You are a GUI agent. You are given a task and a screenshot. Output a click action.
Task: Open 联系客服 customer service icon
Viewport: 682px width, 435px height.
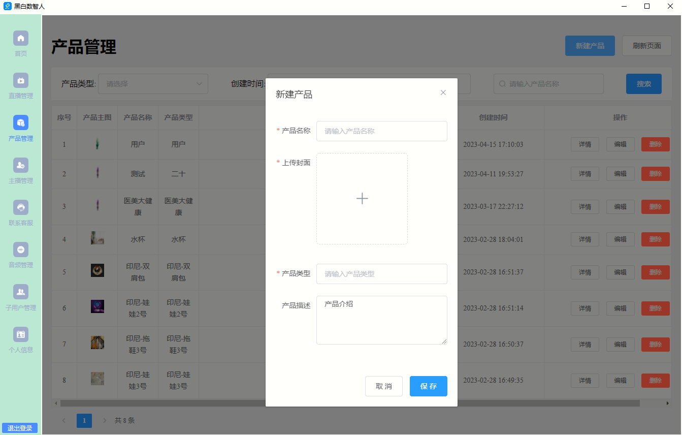[21, 207]
